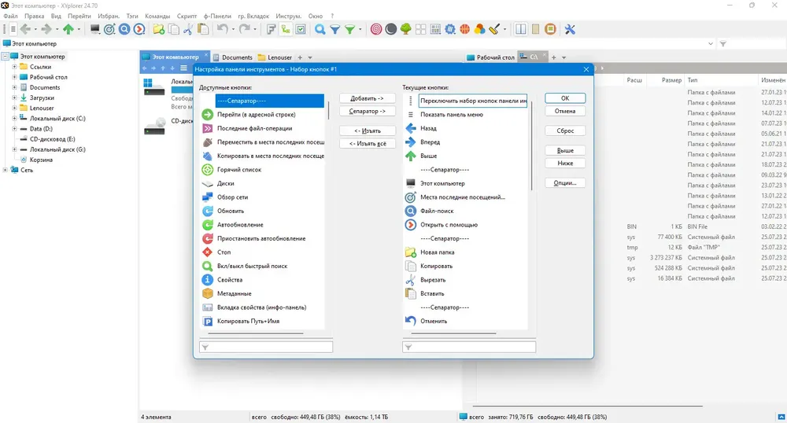
Task: Click the wrench configuration icon in main toolbar
Action: pos(570,29)
